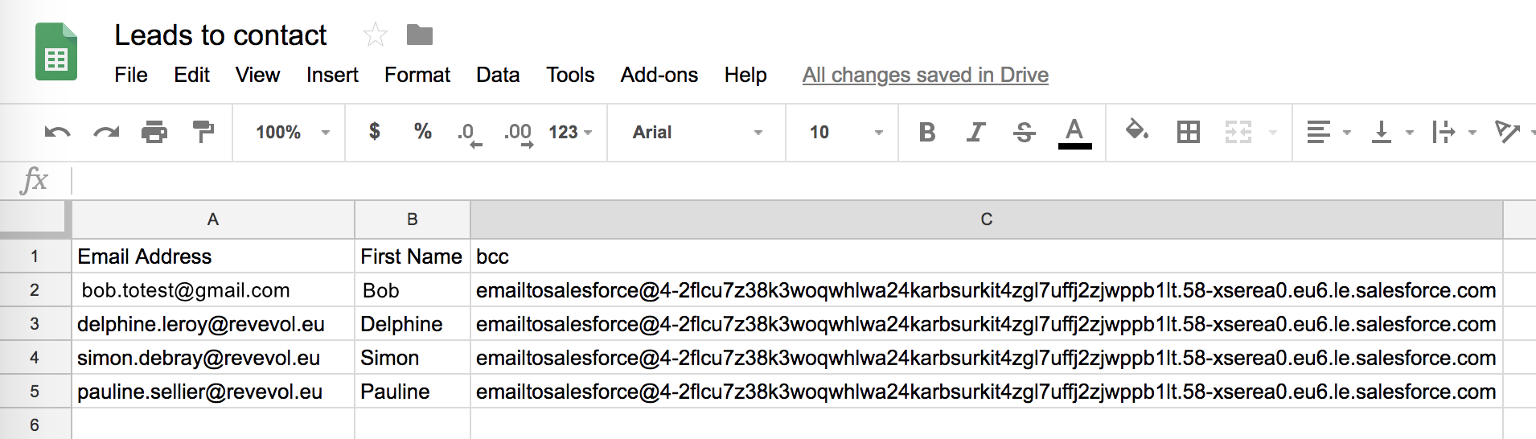Click the Leads to contact title

point(220,35)
